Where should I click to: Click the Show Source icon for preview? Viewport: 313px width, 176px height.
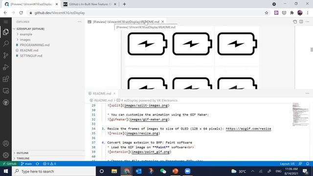[x=295, y=22]
